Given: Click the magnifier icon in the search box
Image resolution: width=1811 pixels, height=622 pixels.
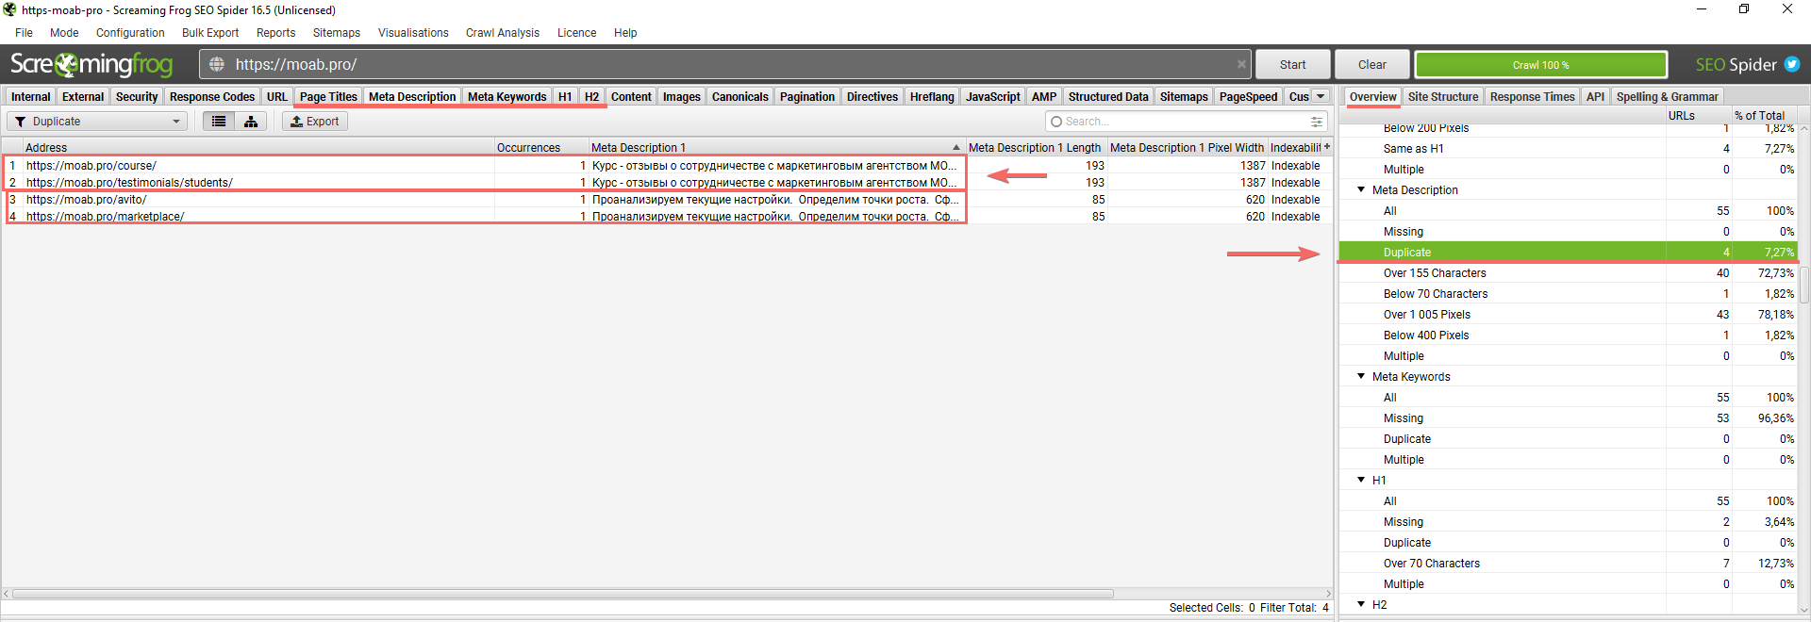Looking at the screenshot, I should tap(1056, 122).
